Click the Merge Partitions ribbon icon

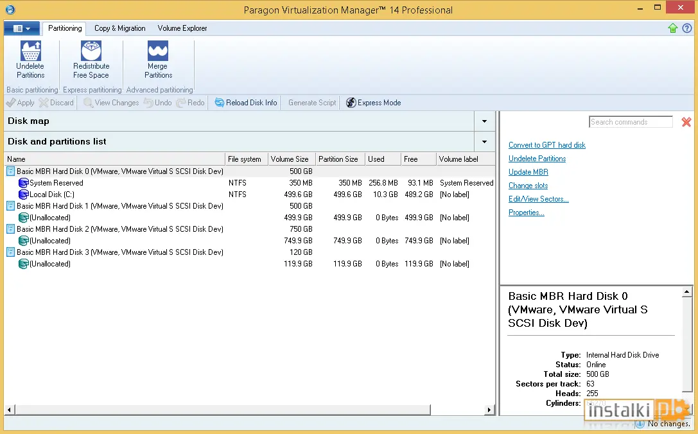(x=158, y=51)
